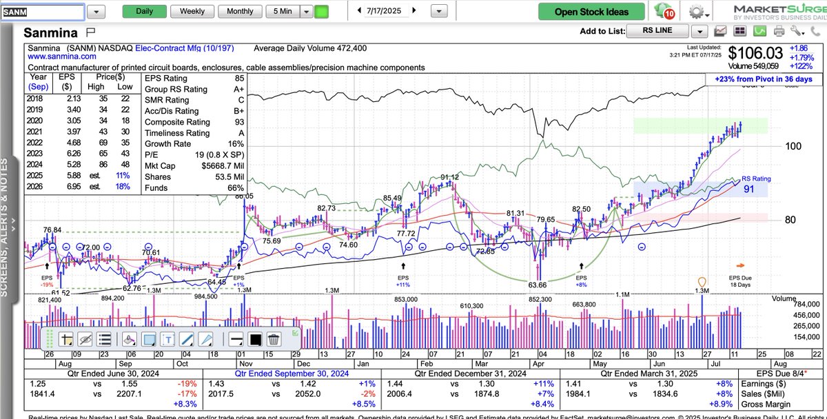
Task: Click the Average Daily Volume 472,400 text
Action: tap(311, 48)
